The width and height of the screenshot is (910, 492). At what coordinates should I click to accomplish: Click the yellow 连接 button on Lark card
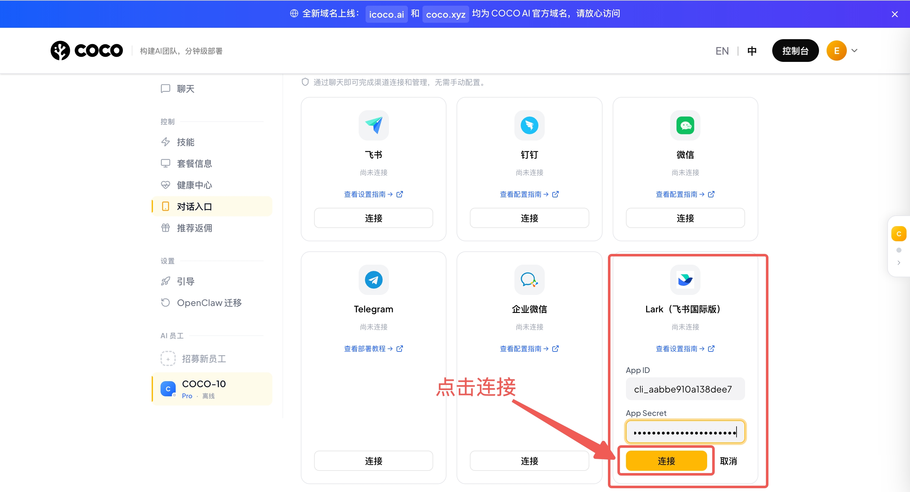click(666, 461)
